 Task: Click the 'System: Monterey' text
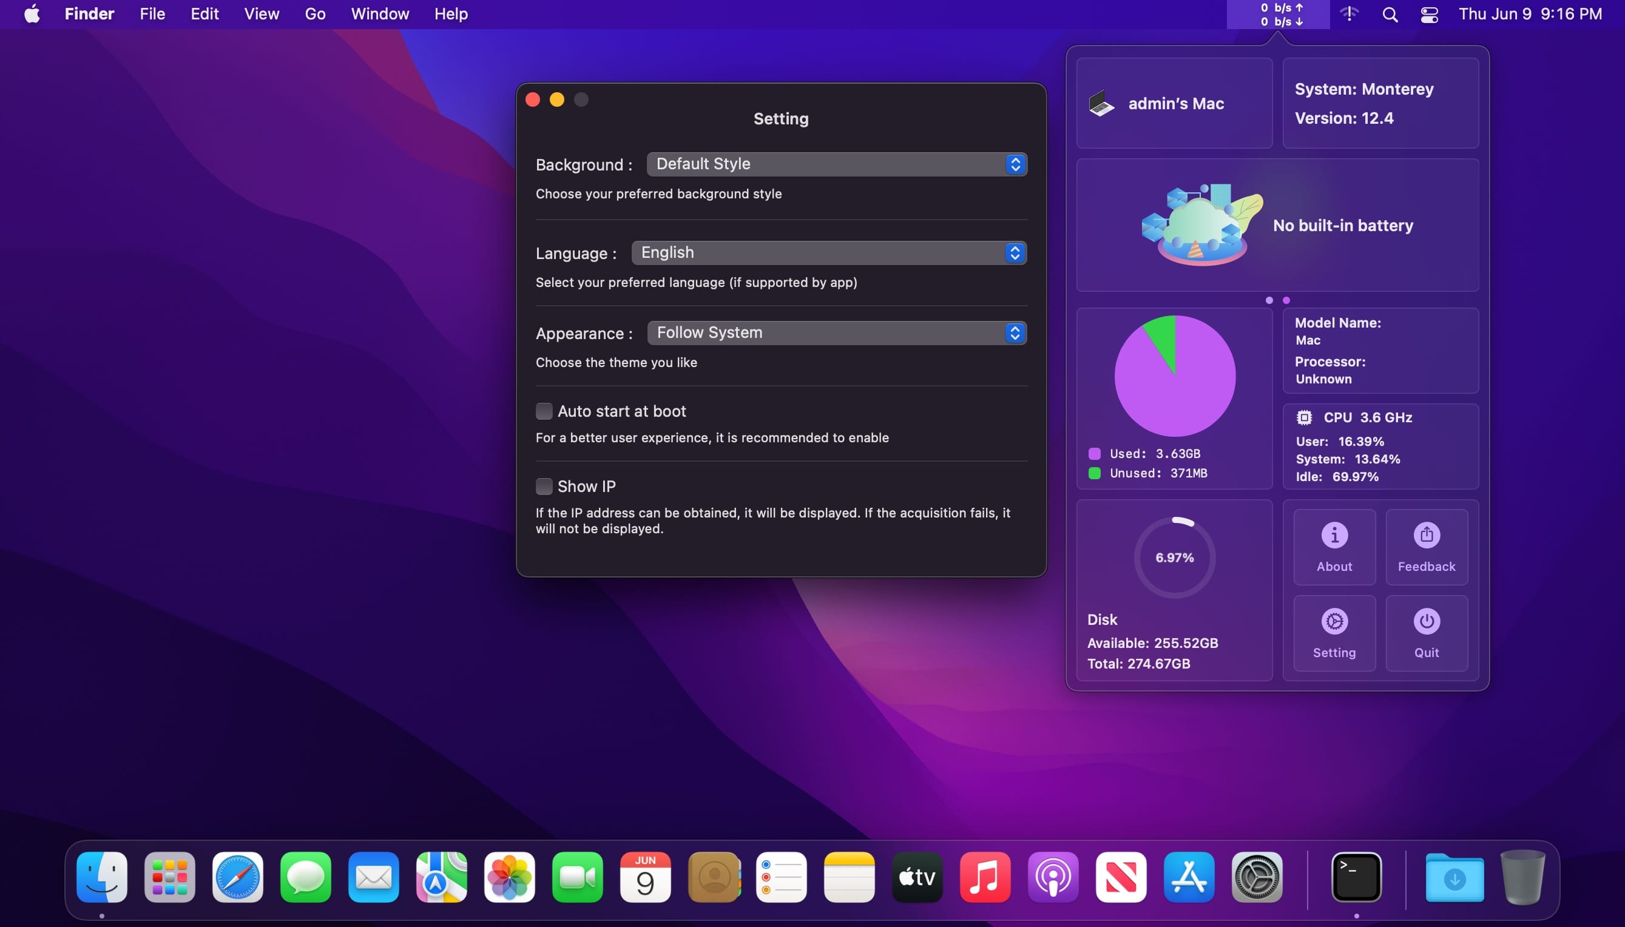pos(1364,89)
